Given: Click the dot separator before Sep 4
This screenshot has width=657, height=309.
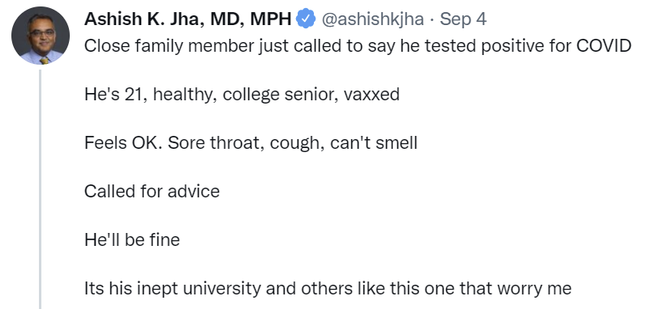Looking at the screenshot, I should point(432,19).
